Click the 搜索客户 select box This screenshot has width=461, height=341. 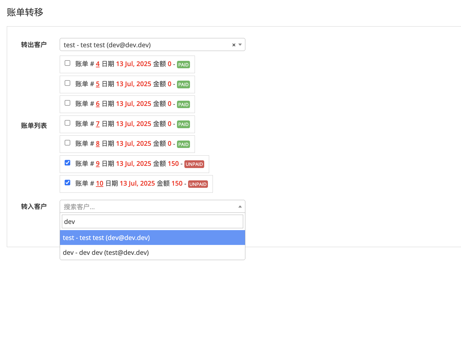(x=149, y=207)
